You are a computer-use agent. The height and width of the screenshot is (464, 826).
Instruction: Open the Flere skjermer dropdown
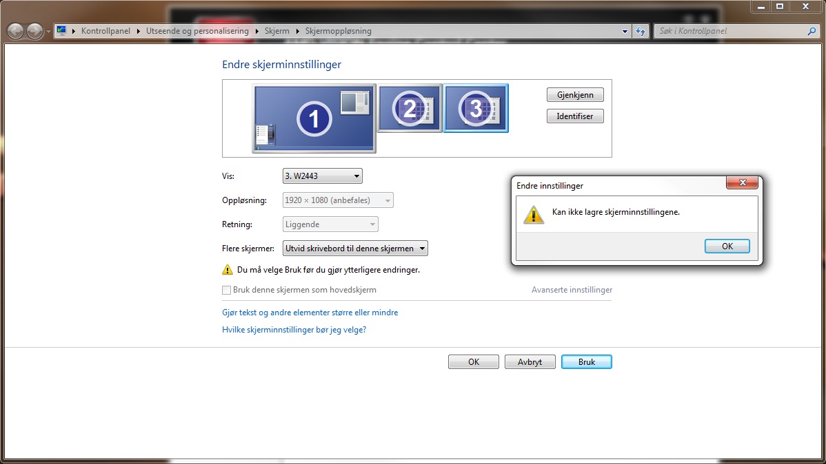[x=355, y=249]
